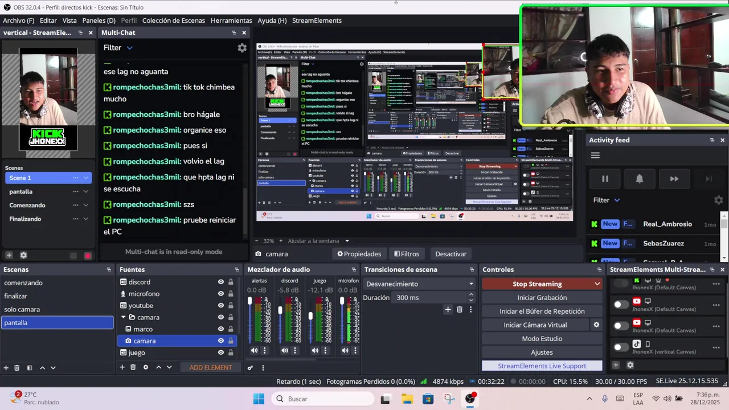The image size is (729, 410).
Task: Remove selected source with Fuentes trash icon
Action: tap(133, 367)
